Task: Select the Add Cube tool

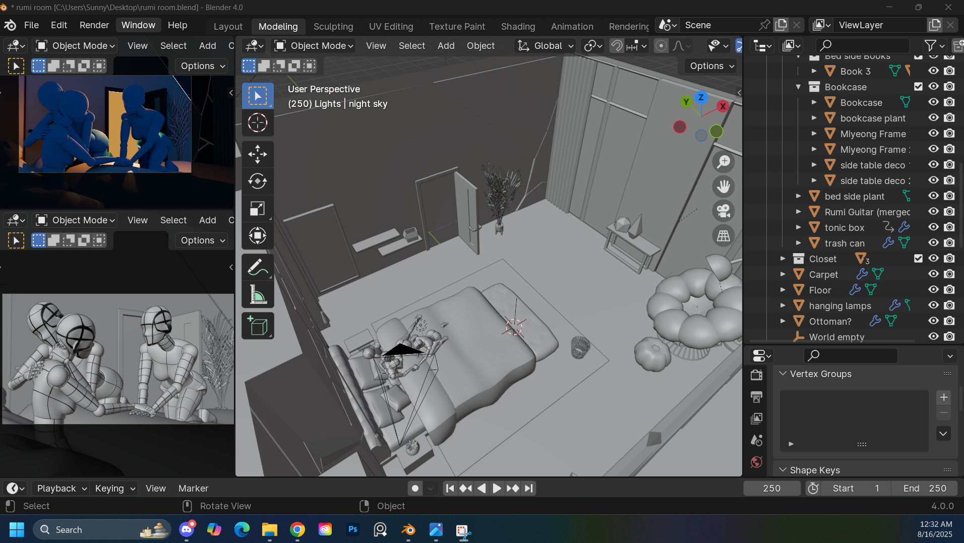Action: 258,326
